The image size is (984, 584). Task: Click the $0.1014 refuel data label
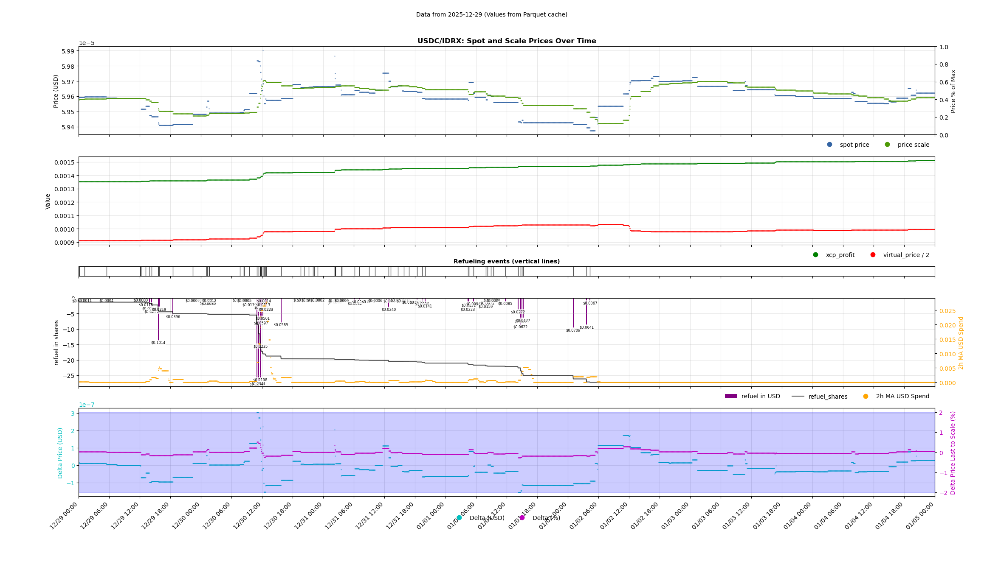click(x=158, y=343)
